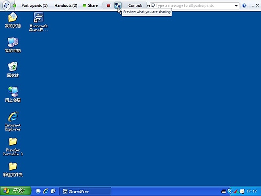Select the Recycle Bin icon on desktop

click(13, 70)
